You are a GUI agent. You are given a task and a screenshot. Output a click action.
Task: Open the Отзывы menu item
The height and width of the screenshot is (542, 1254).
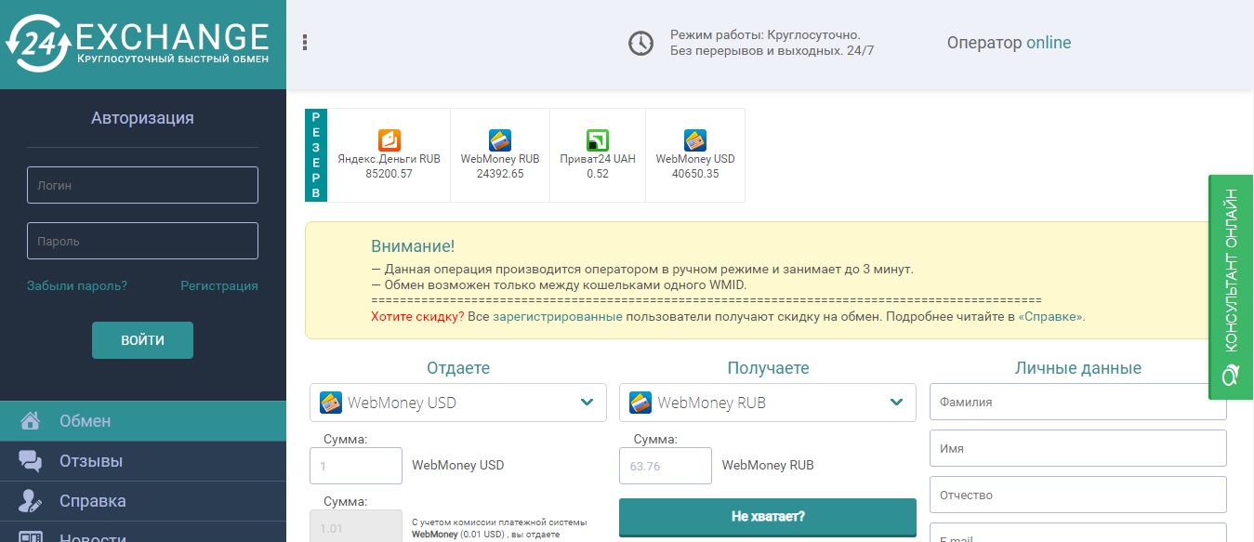point(91,461)
